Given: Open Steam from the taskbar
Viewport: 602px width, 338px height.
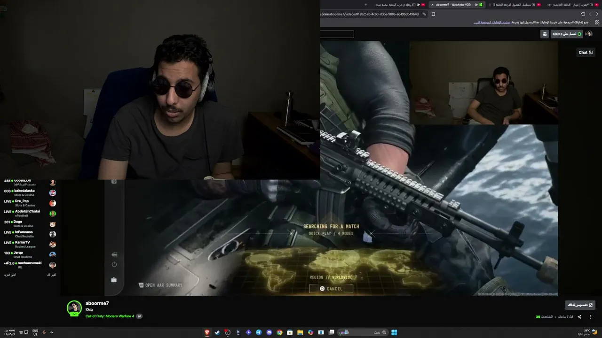Looking at the screenshot, I should click(217, 332).
